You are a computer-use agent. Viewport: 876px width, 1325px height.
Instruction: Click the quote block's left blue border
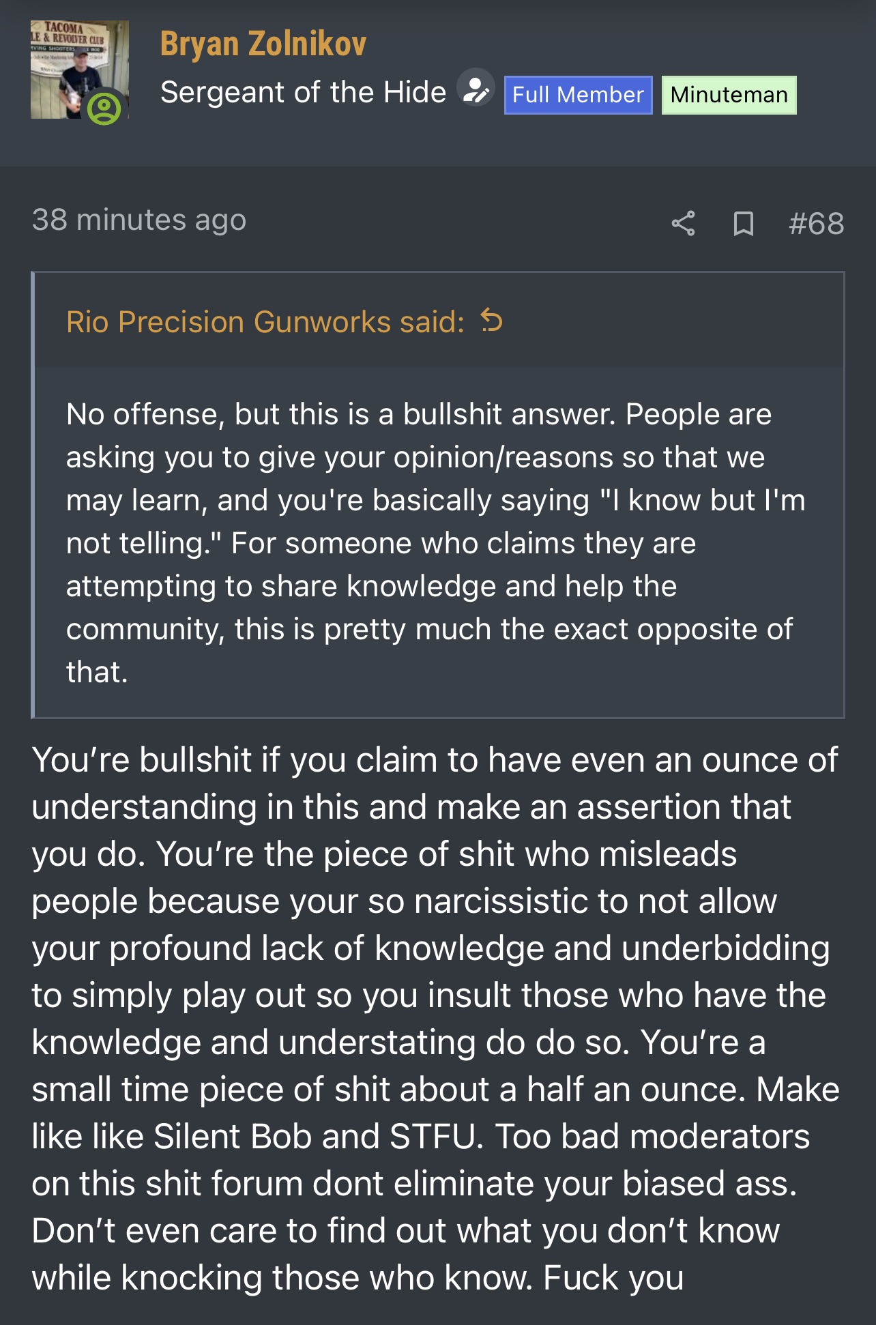coord(33,495)
